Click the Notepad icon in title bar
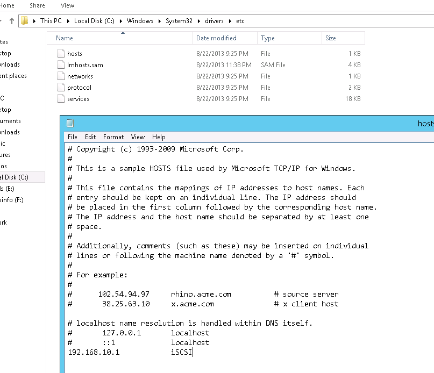Screen dimensions: 434x373 pyautogui.click(x=70, y=124)
